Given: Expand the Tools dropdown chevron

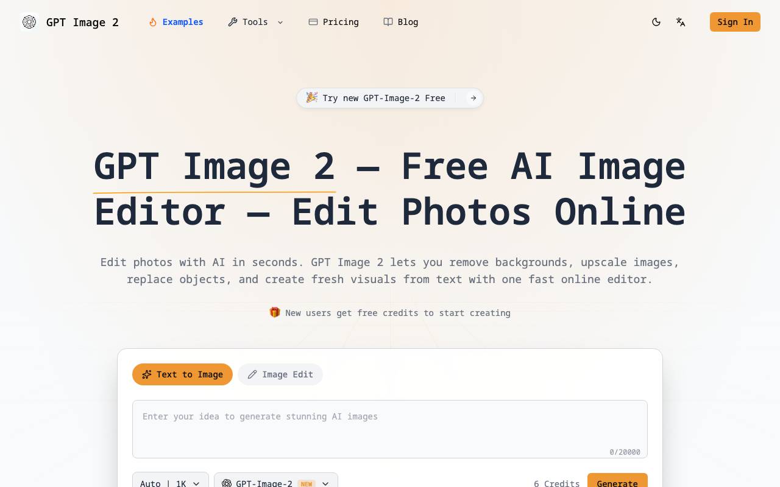Looking at the screenshot, I should click(x=280, y=22).
